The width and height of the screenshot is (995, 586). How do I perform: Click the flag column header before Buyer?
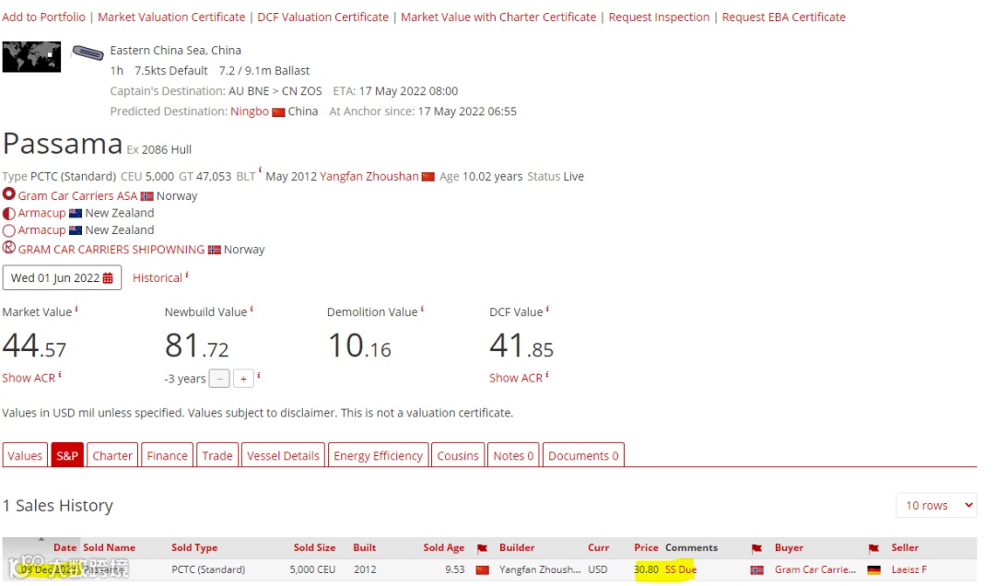(x=756, y=548)
